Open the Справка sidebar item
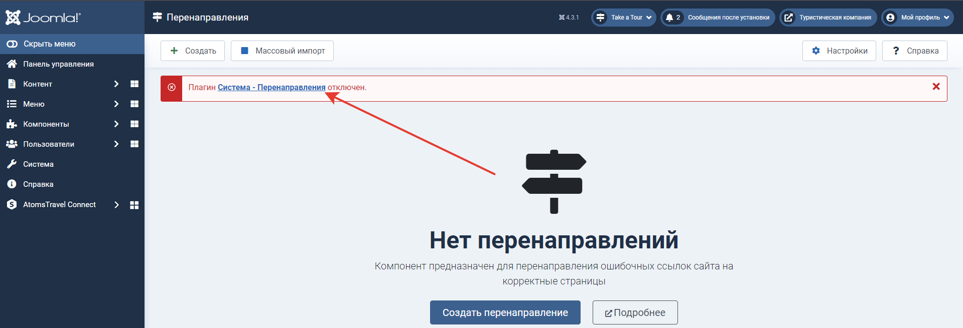Image resolution: width=963 pixels, height=328 pixels. coord(72,184)
